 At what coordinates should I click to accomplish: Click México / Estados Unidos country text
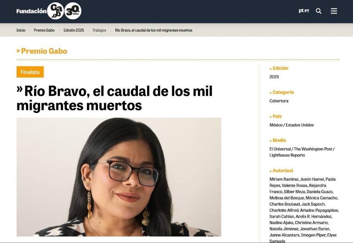pos(292,125)
